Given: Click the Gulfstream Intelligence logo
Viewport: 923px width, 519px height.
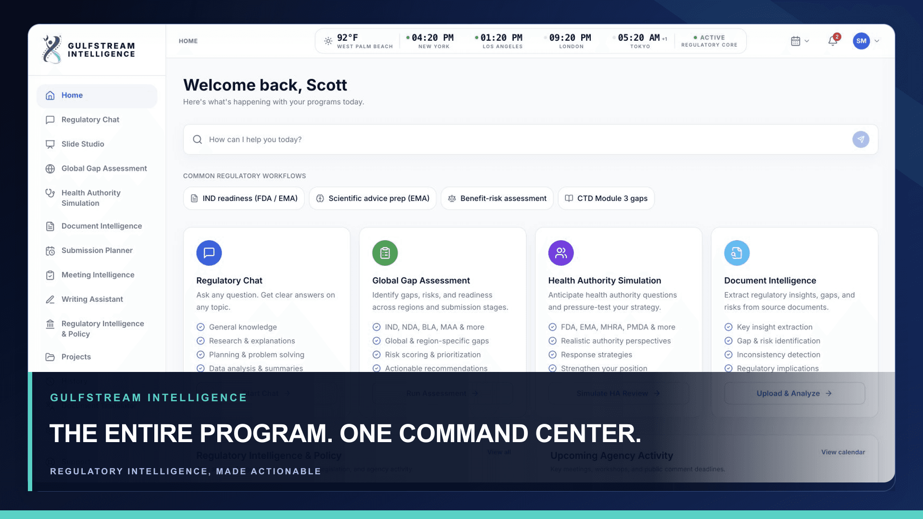Looking at the screenshot, I should click(89, 49).
